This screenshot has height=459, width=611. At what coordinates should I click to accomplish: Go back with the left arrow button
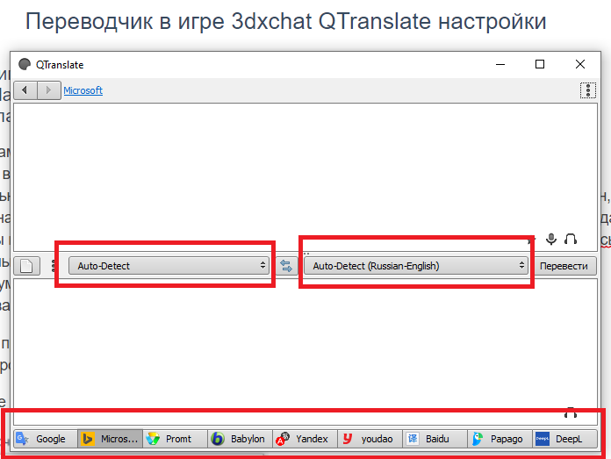pos(25,90)
